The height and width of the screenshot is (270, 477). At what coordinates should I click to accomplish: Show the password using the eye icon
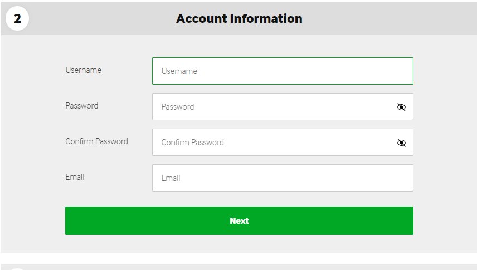(x=401, y=107)
